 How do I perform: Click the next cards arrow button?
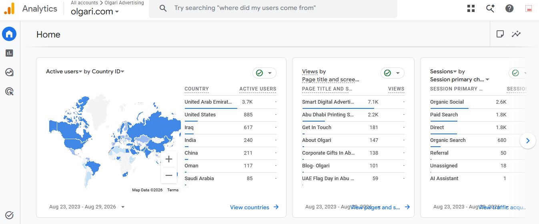[x=528, y=141]
